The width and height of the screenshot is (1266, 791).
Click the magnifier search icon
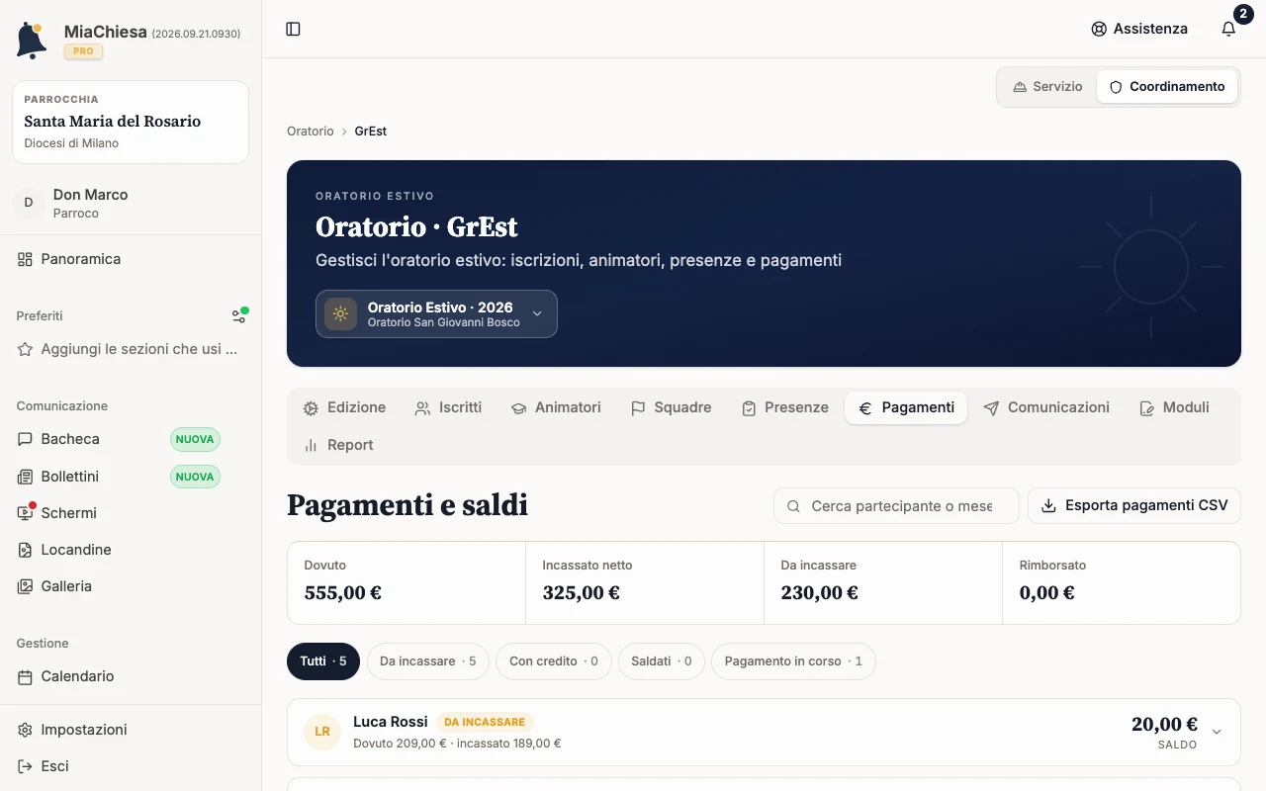click(x=793, y=506)
